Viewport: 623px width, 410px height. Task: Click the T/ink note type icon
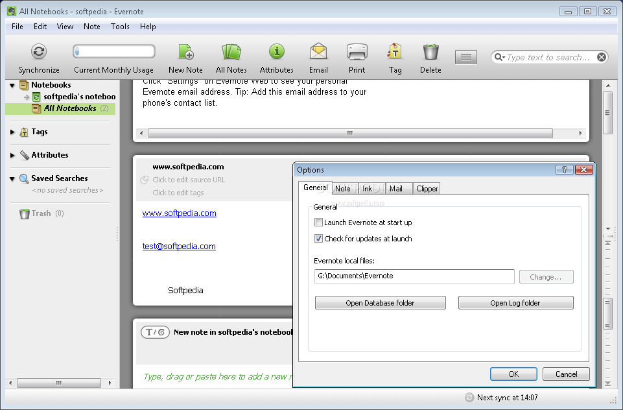click(x=156, y=332)
